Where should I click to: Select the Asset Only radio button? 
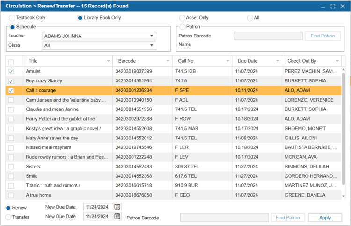point(182,18)
